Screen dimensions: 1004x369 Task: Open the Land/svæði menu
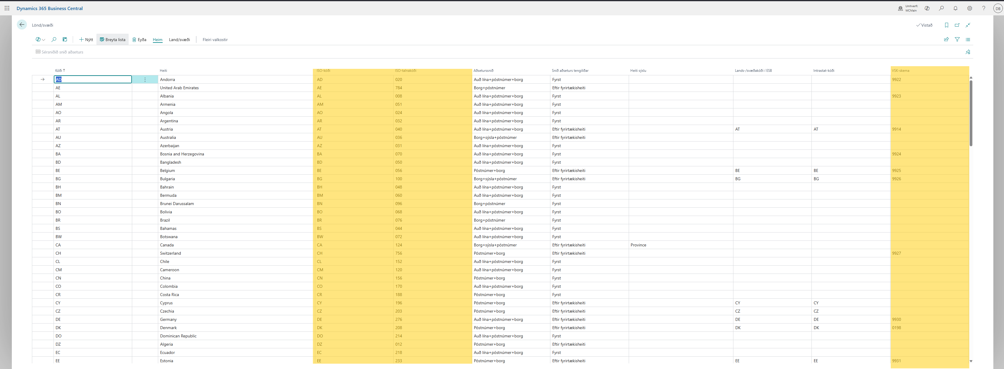(179, 39)
